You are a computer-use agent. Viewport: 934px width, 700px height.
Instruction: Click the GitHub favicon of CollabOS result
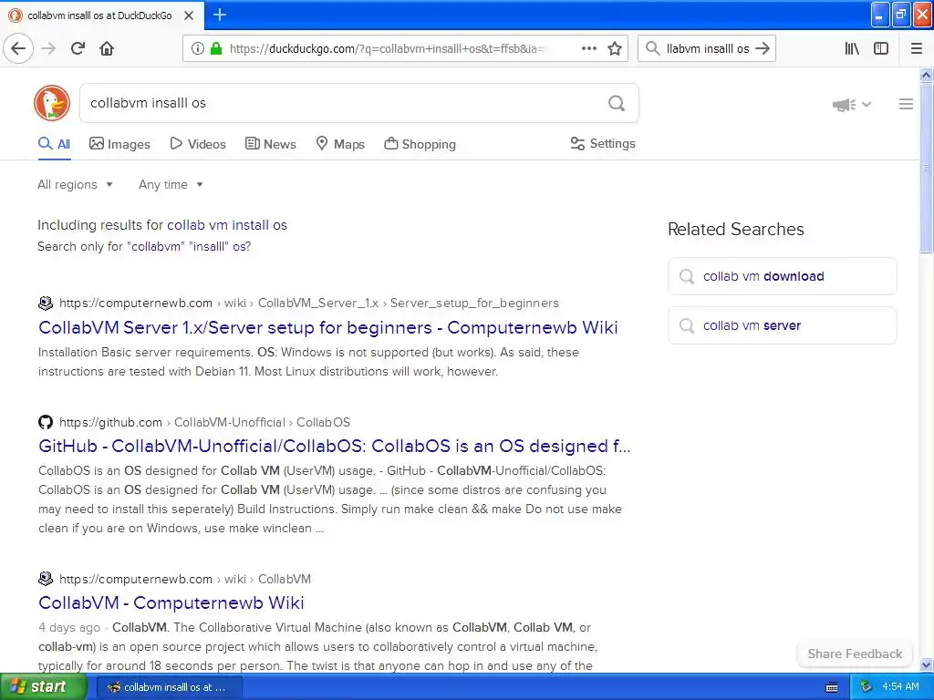pos(46,422)
